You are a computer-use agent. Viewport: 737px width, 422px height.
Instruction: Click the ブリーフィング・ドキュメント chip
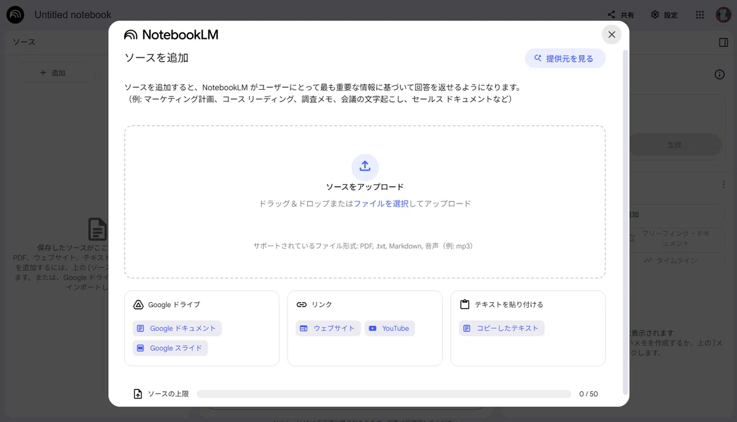(x=674, y=239)
